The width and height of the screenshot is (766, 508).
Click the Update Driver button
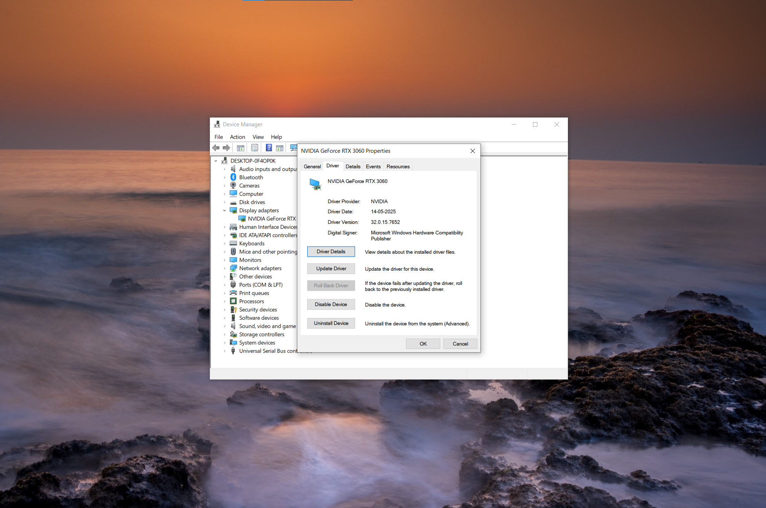331,269
